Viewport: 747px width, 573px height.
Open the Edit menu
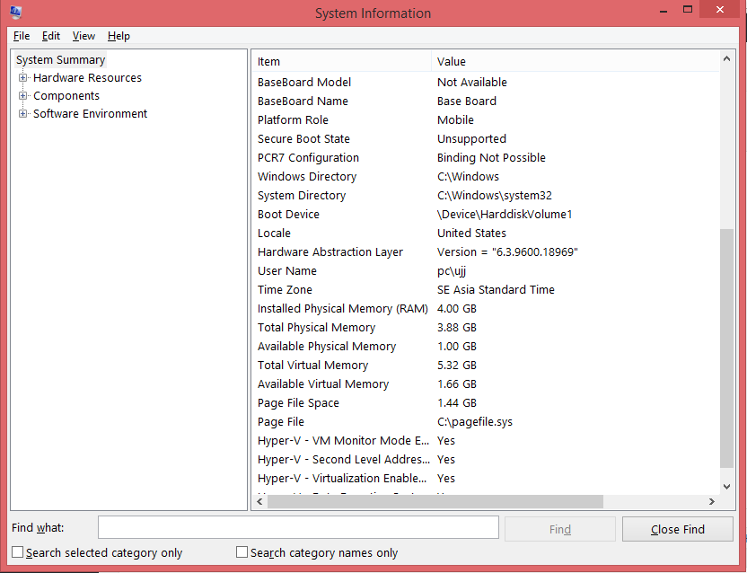(x=51, y=36)
